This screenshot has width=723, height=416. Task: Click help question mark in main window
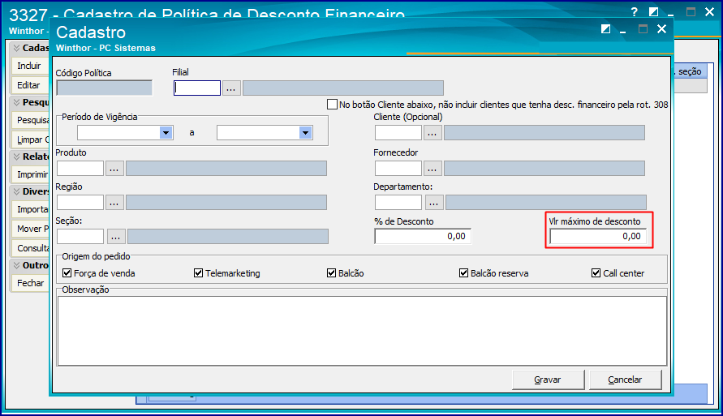click(635, 12)
